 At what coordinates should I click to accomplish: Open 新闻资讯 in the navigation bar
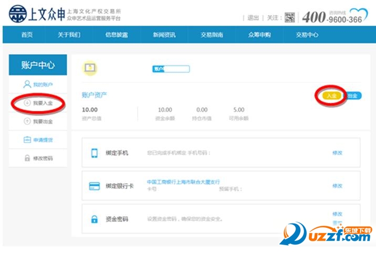pyautogui.click(x=164, y=35)
